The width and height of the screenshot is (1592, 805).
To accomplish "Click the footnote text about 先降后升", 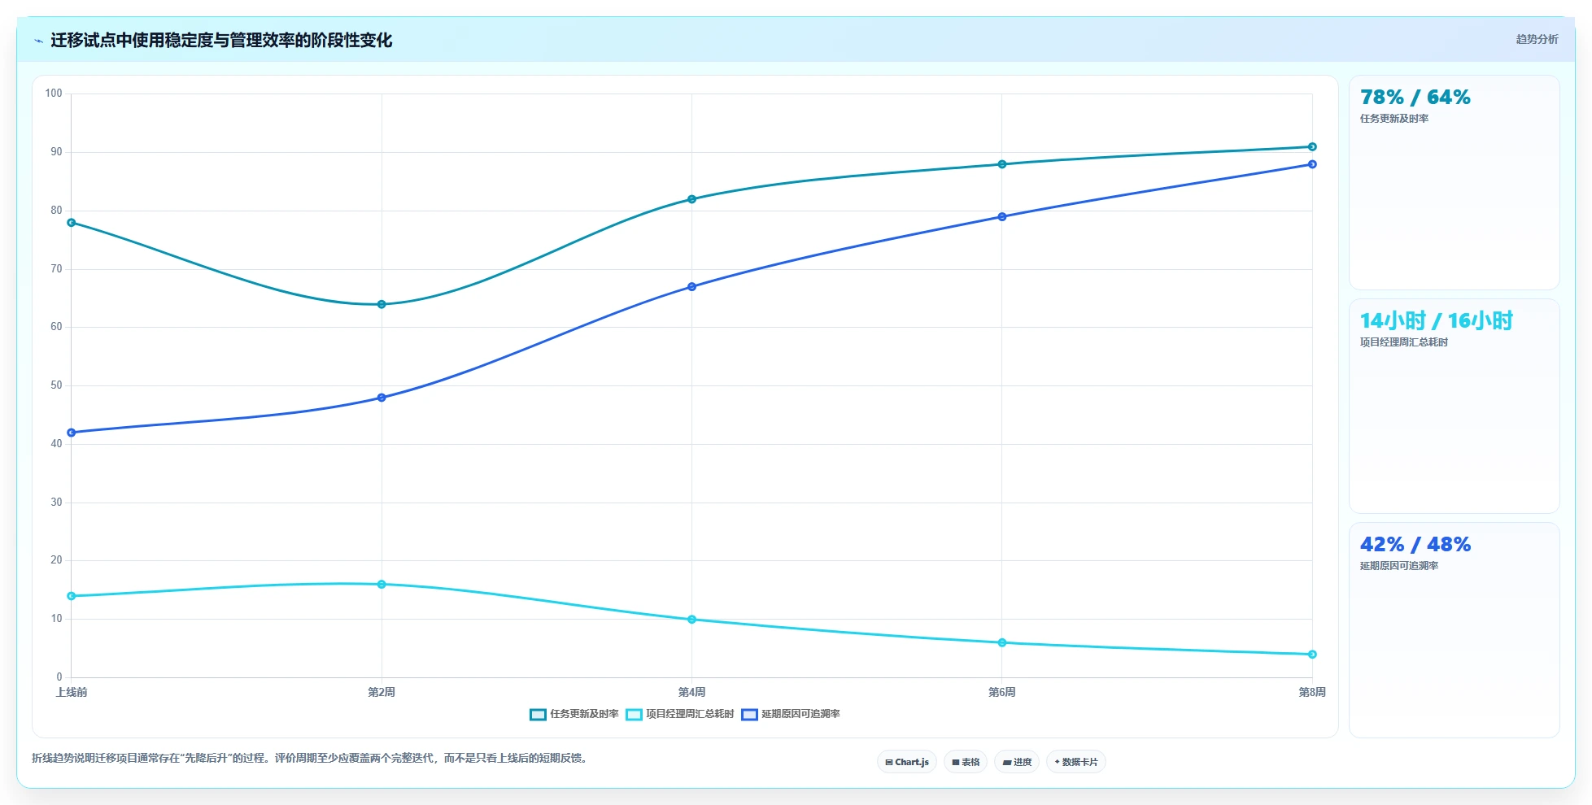I will tap(310, 758).
